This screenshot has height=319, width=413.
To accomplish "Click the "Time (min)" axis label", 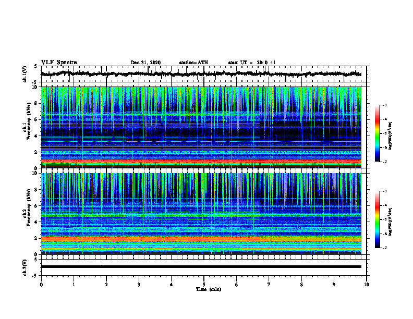I will 209,289.
